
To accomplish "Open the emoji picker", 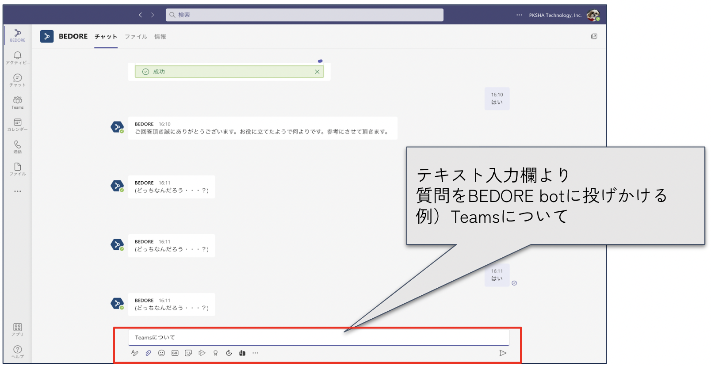I will coord(162,353).
